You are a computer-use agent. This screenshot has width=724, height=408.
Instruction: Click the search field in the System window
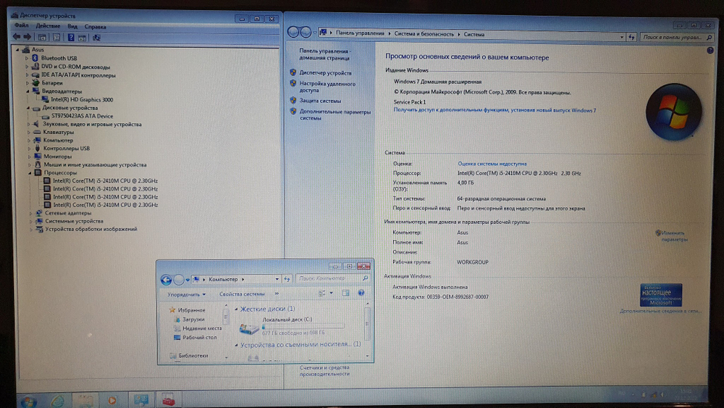(678, 37)
